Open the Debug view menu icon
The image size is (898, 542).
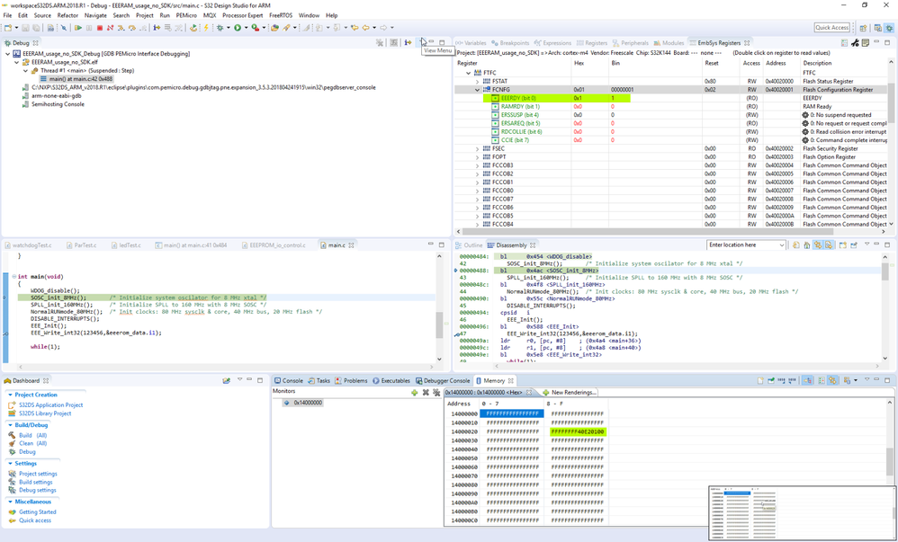click(x=420, y=42)
